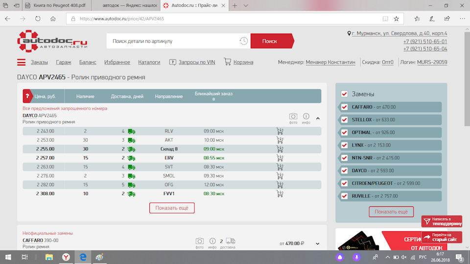Expand the CAFFARO 390-00 offers
470x264 pixels.
[317, 243]
